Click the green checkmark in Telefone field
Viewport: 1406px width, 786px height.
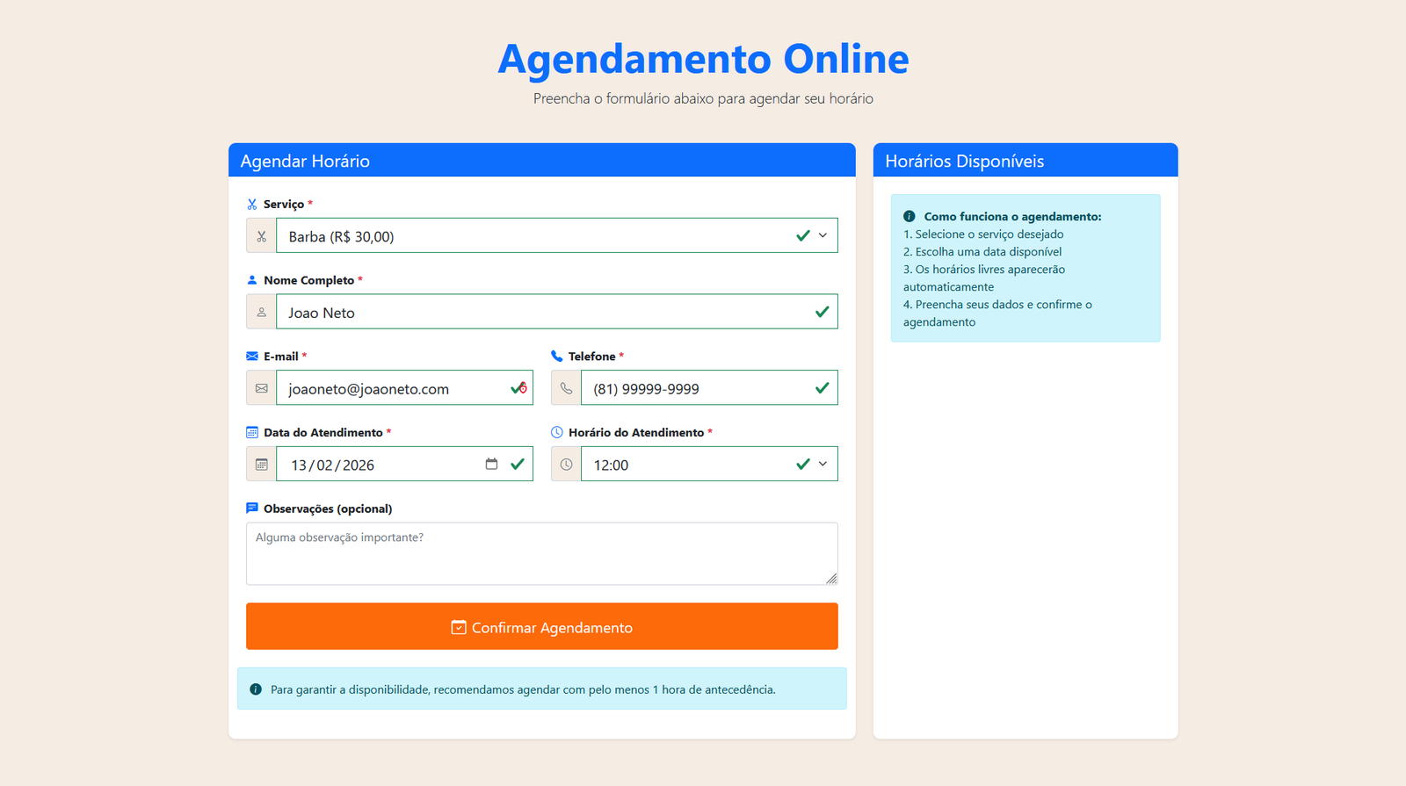[822, 388]
